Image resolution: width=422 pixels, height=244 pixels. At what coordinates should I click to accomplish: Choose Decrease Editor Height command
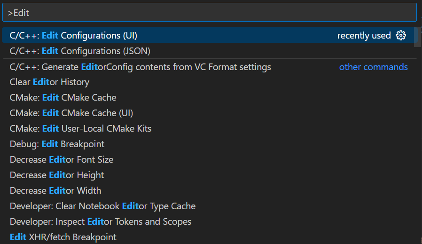(x=57, y=175)
